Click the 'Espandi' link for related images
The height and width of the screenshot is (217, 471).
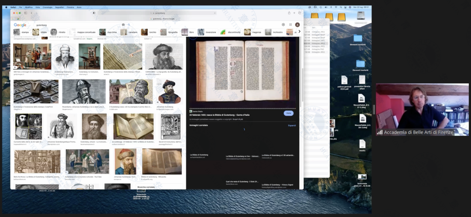pos(292,125)
